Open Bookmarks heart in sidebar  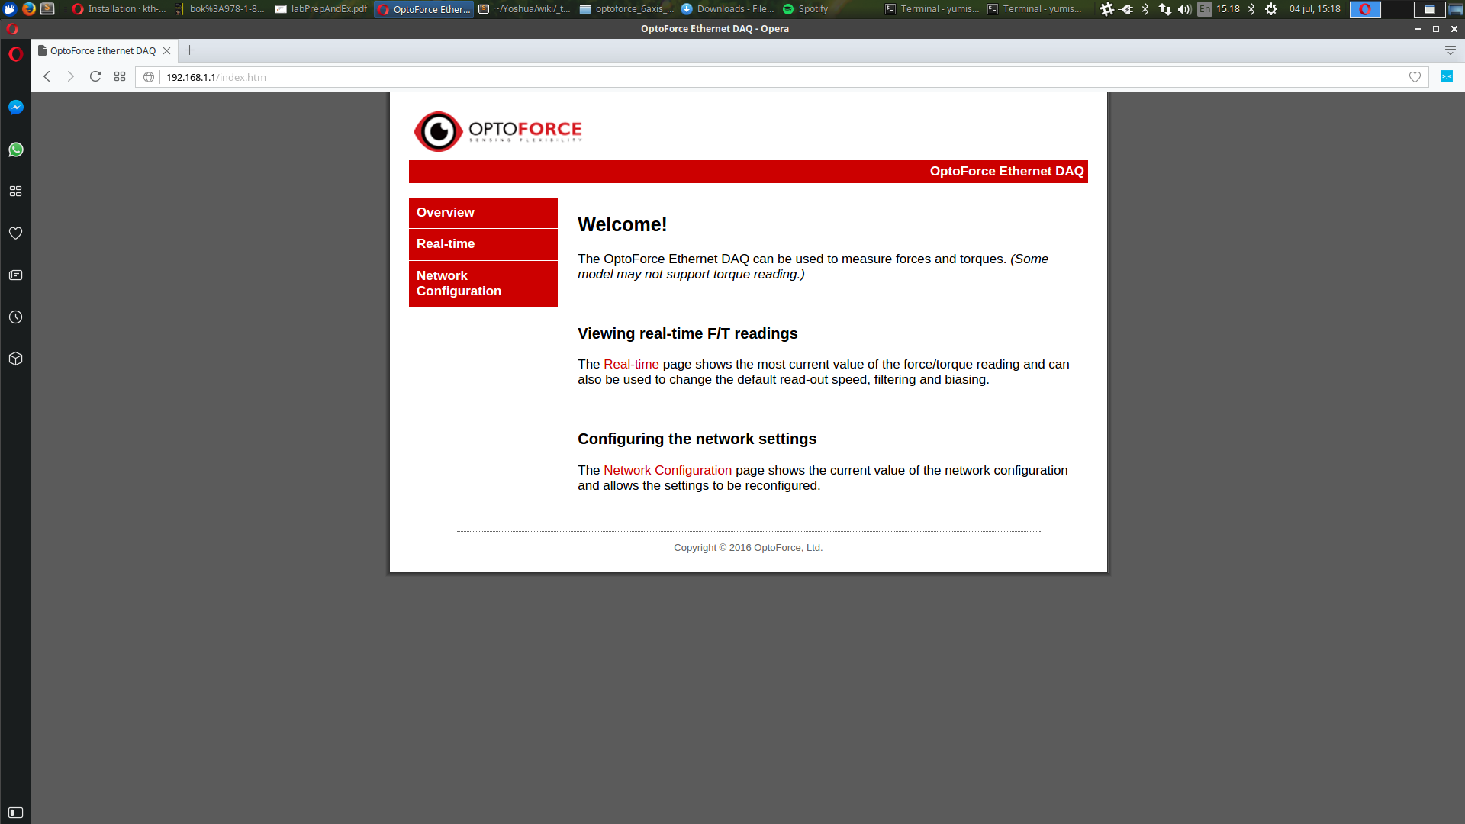pos(15,233)
